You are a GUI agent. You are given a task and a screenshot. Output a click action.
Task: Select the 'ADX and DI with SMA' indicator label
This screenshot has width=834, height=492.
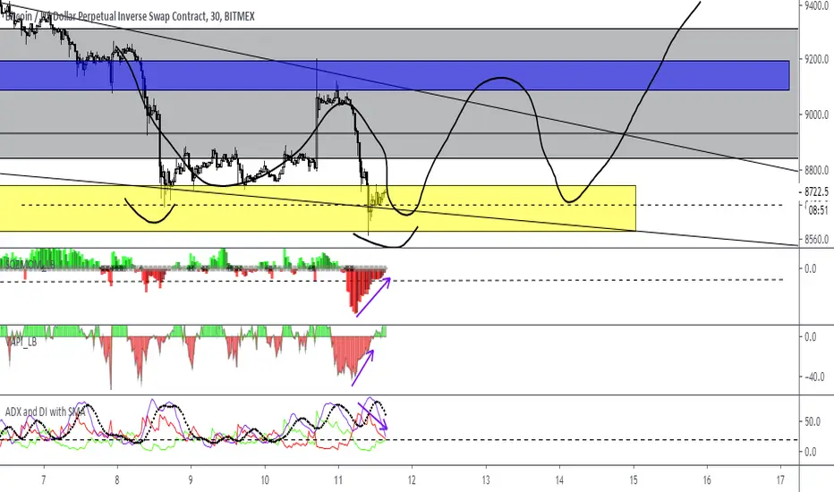click(45, 411)
